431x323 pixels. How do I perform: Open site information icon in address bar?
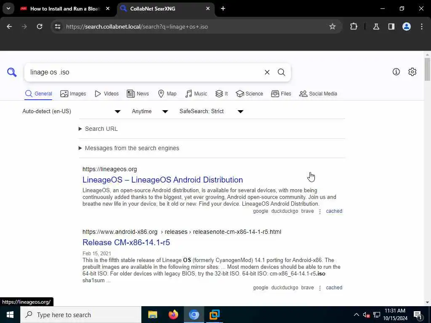click(x=57, y=26)
